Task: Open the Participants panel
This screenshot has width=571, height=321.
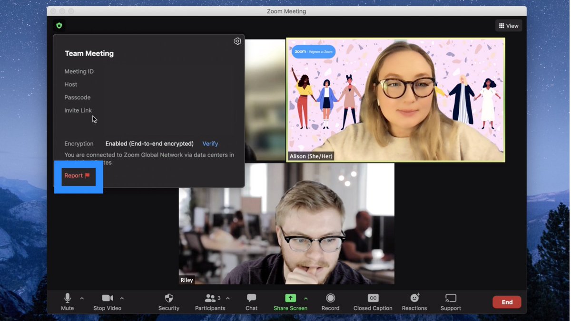Action: coord(210,302)
